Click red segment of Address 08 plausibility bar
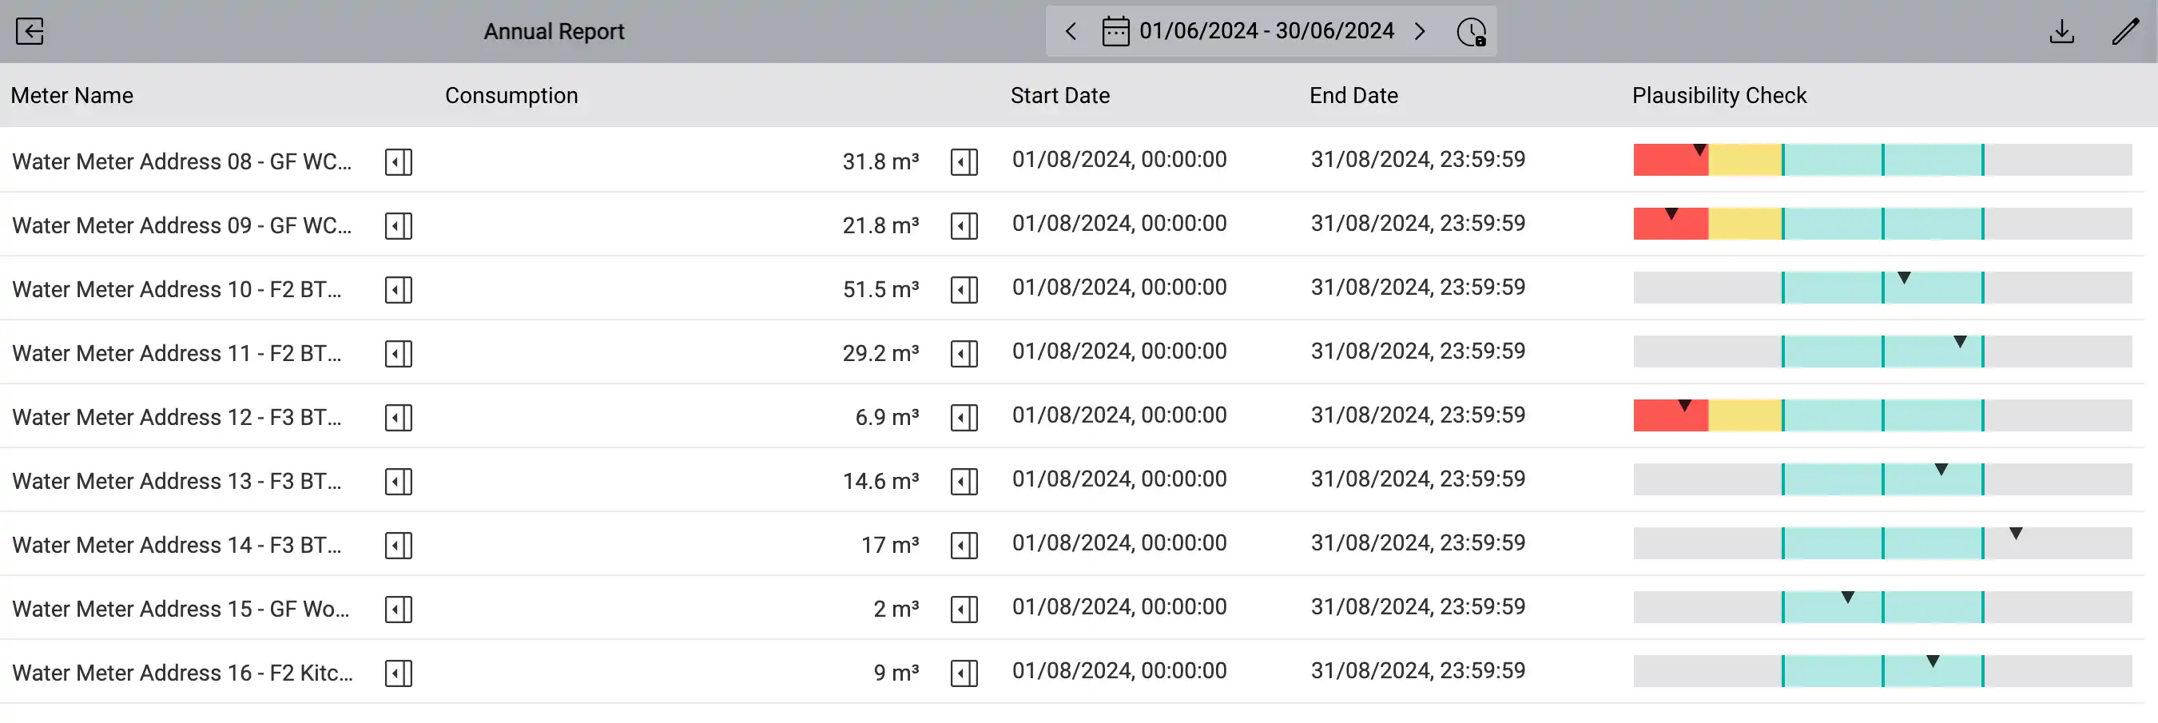 1671,160
